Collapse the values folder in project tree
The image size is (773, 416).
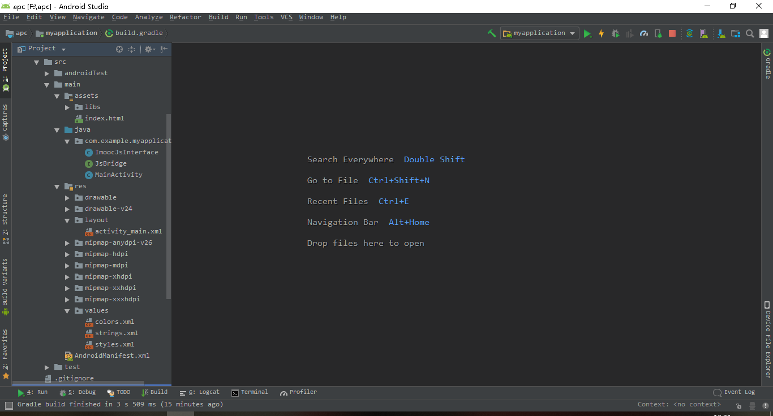click(67, 310)
